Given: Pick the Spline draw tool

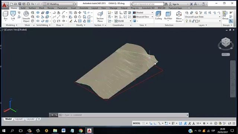Looking at the screenshot, I should pyautogui.click(x=54, y=17).
